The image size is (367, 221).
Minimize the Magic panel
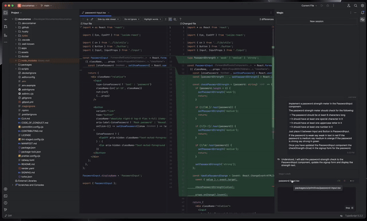pyautogui.click(x=355, y=13)
